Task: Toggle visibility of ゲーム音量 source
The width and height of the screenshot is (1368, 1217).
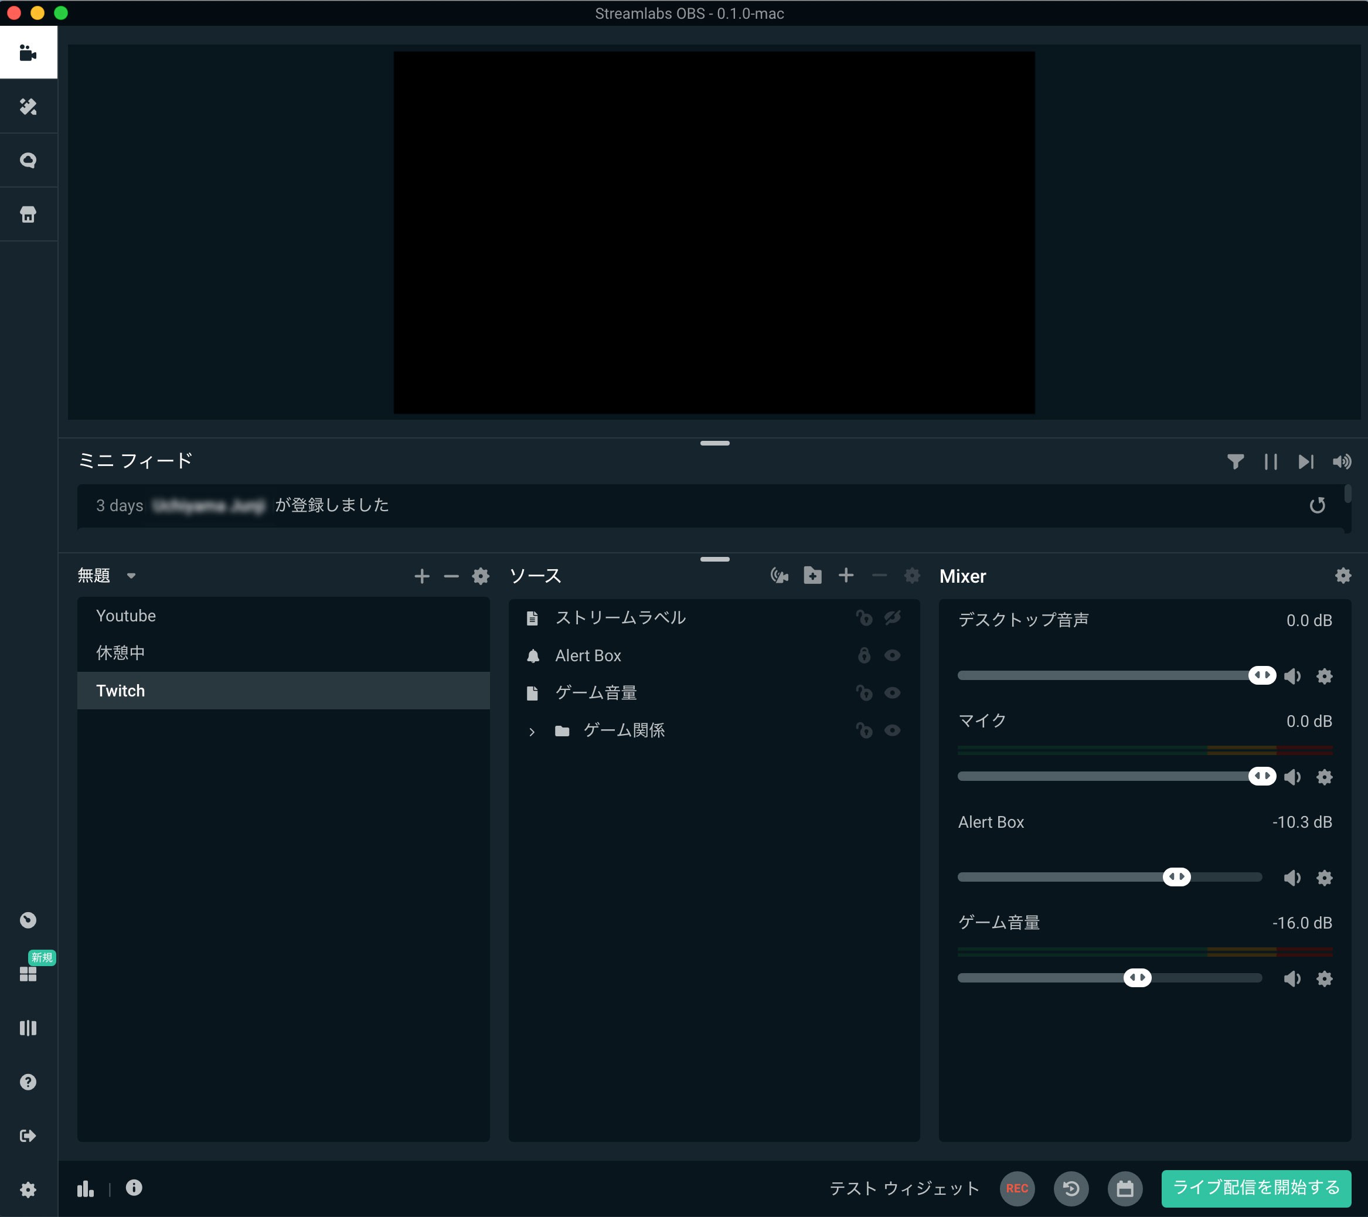Action: point(892,693)
